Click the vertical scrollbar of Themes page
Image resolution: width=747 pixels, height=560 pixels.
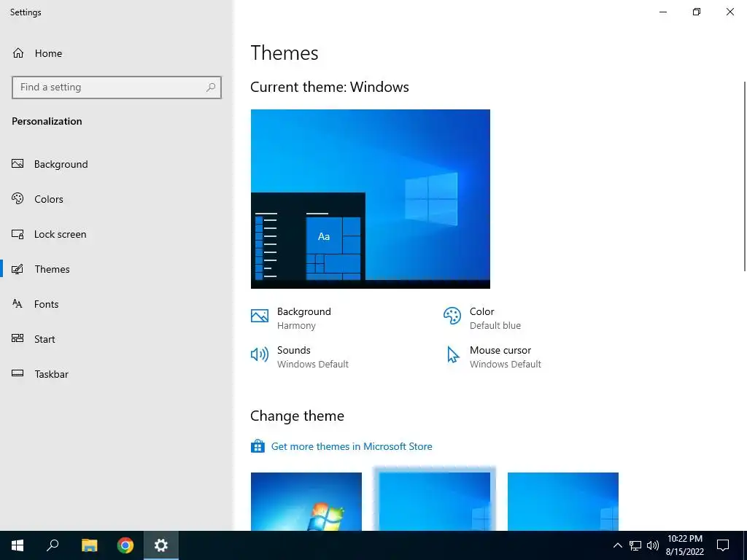click(x=745, y=176)
